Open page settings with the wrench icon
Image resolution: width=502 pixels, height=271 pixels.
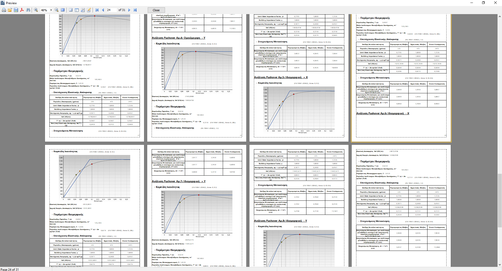click(x=83, y=10)
